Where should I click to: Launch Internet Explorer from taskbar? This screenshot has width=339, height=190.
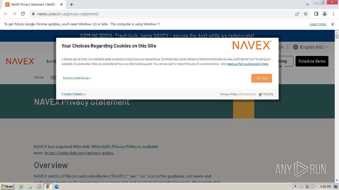tap(21, 187)
